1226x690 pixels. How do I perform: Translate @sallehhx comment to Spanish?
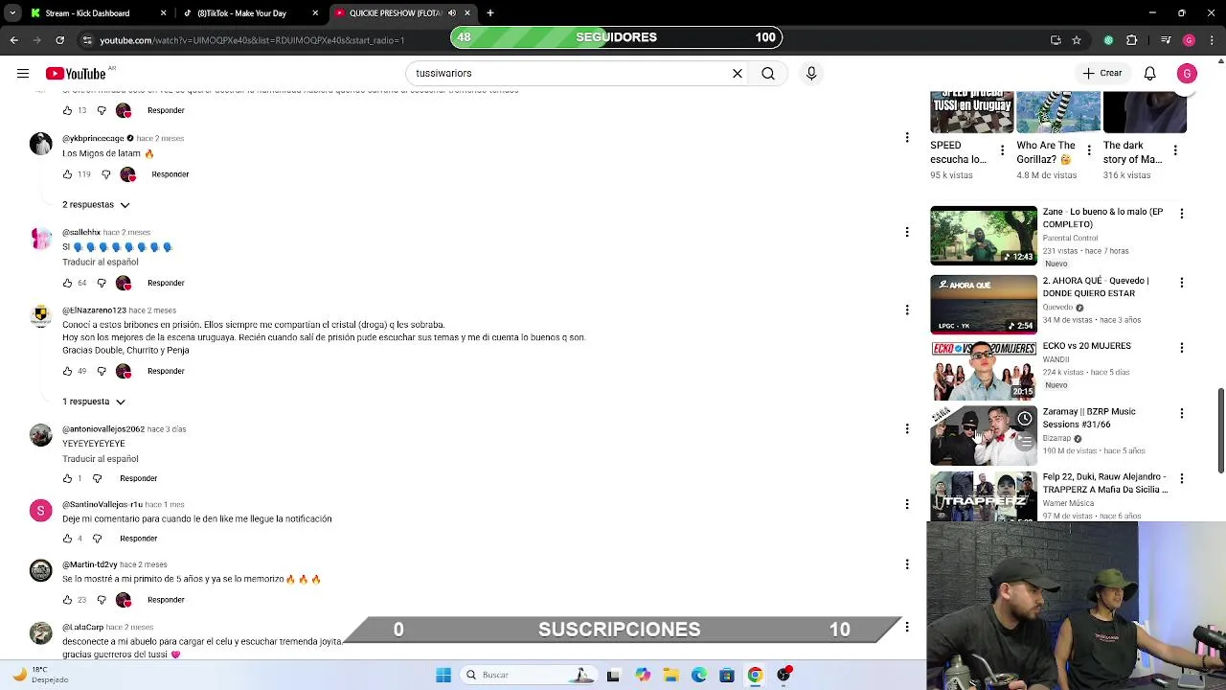click(101, 262)
